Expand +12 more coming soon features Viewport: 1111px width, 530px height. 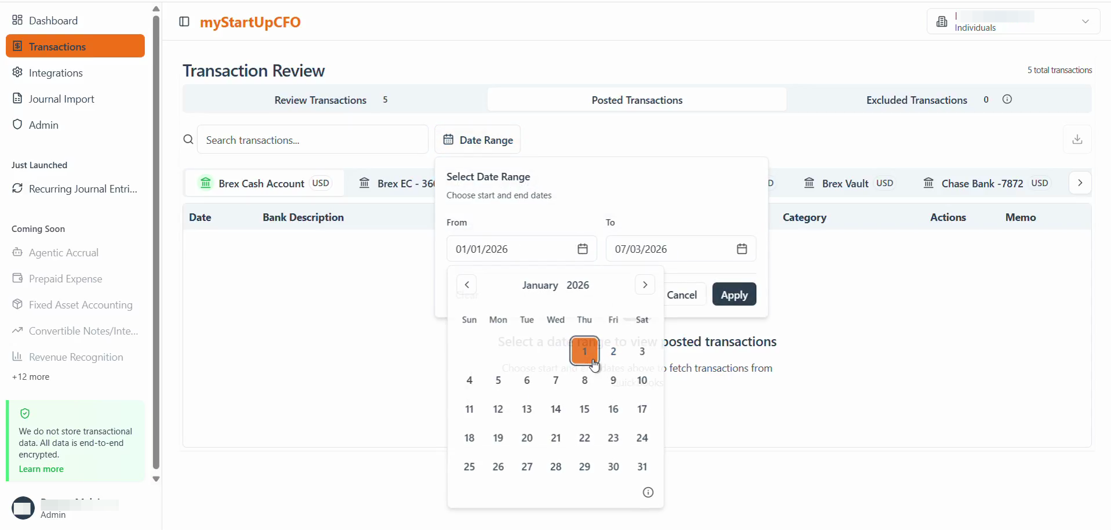tap(31, 377)
